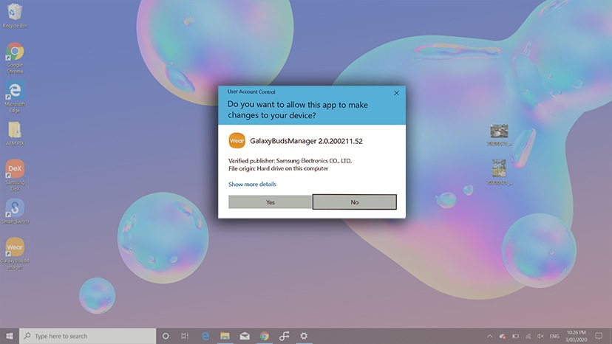Open the Samsung Flow taskbar icon
The height and width of the screenshot is (344, 612).
(x=284, y=336)
